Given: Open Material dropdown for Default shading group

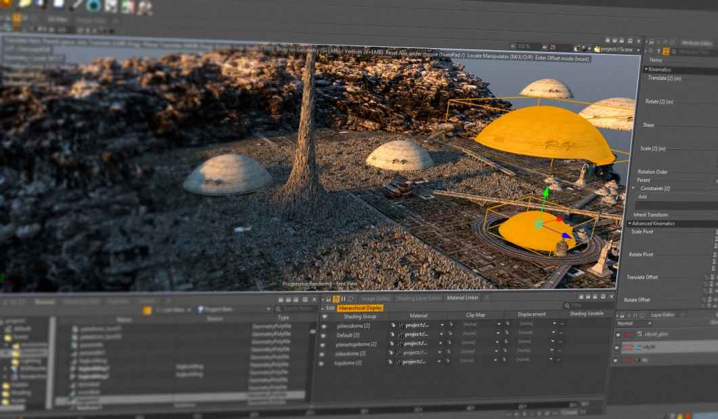Looking at the screenshot, I should (x=442, y=334).
